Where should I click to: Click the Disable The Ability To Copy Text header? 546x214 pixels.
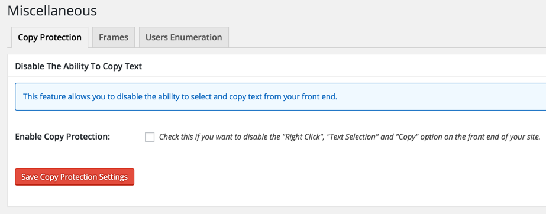(x=79, y=66)
